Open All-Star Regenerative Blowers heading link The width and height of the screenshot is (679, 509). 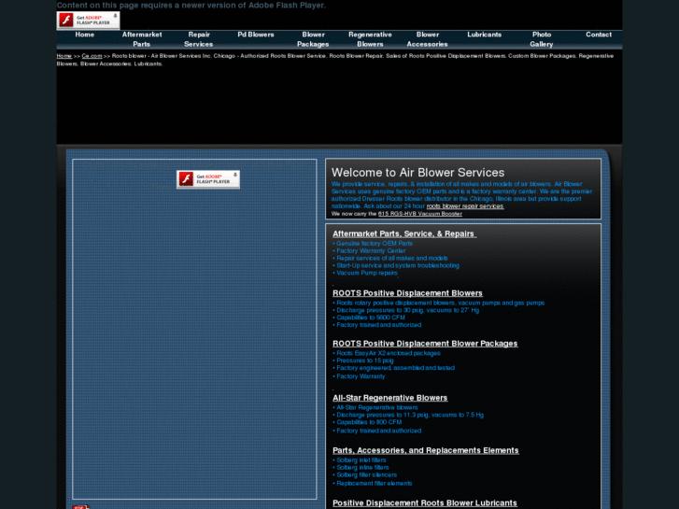[x=390, y=398]
